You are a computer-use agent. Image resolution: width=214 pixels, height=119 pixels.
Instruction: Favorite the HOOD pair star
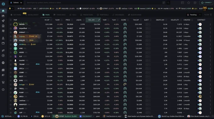click(11, 52)
